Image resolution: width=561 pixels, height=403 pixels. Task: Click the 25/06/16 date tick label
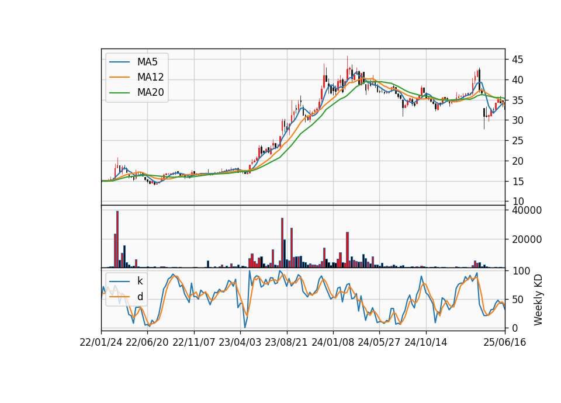pos(505,343)
